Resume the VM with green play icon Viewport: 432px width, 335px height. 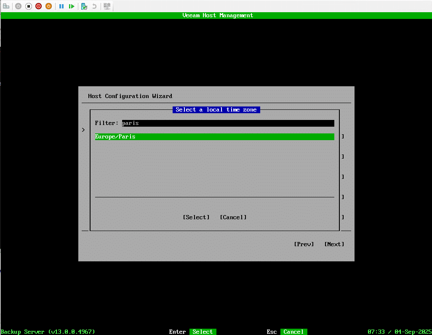tap(72, 6)
